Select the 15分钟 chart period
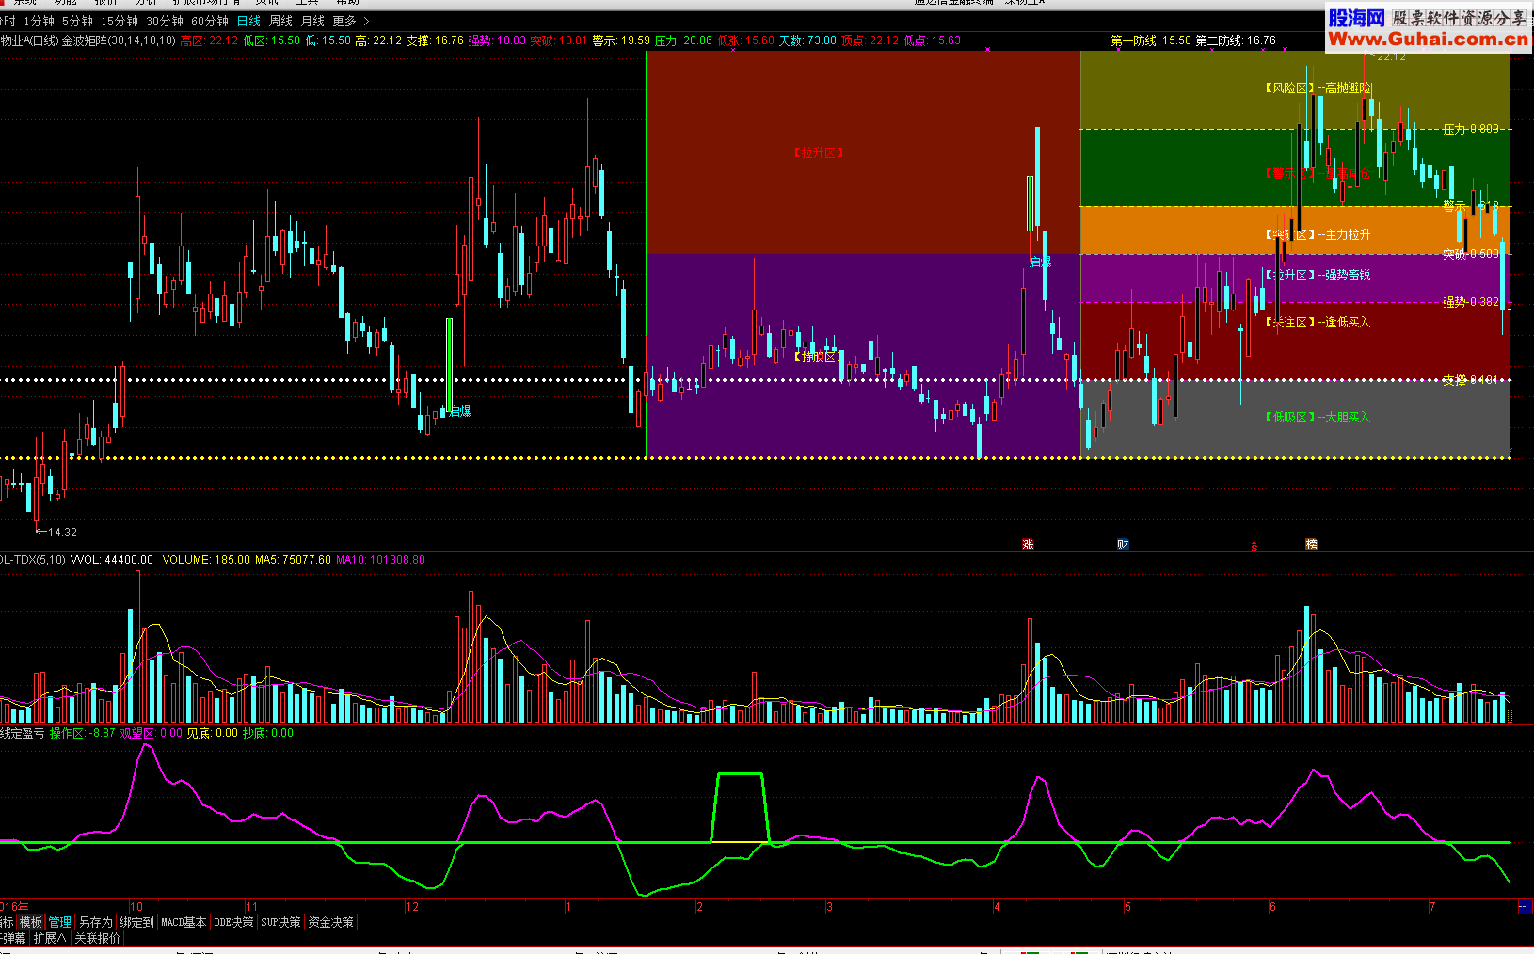This screenshot has width=1534, height=954. click(x=120, y=21)
